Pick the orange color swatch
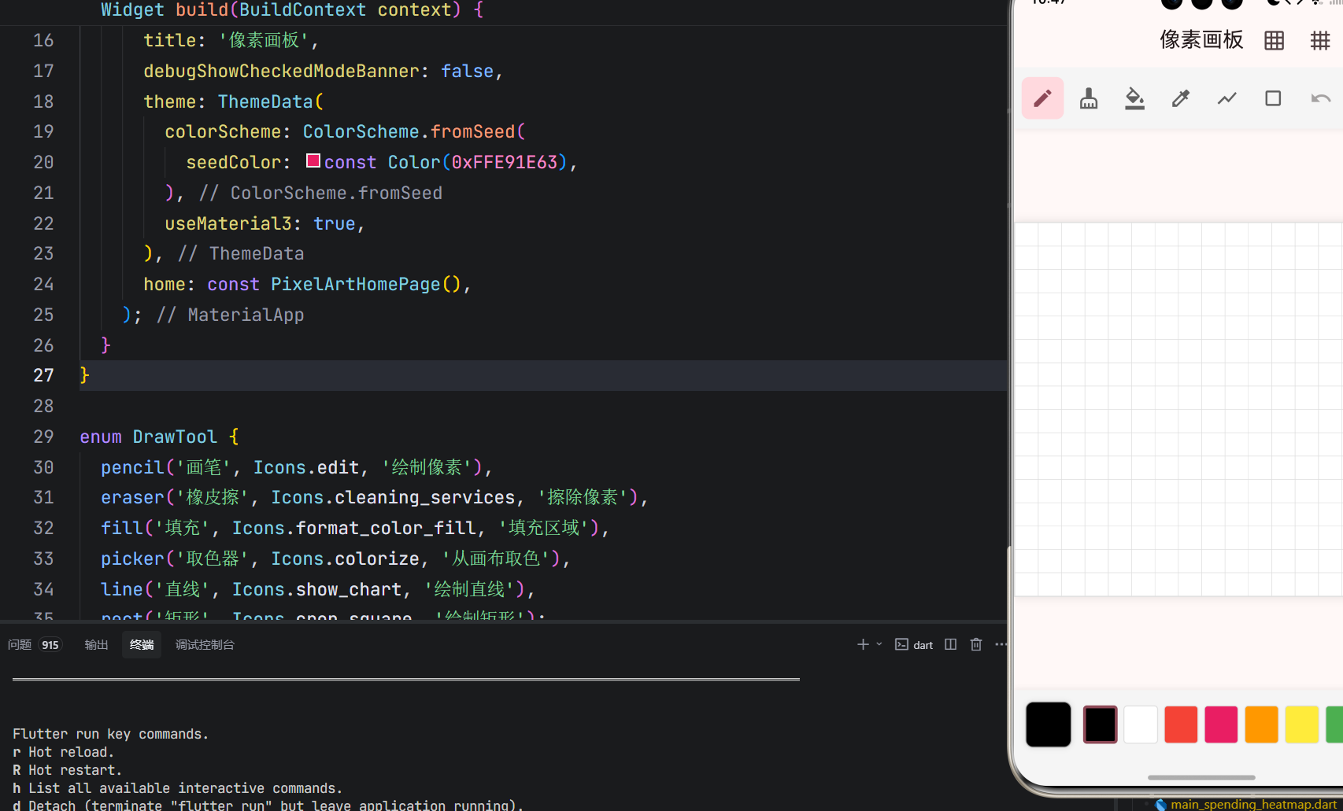Screen dimensions: 1343x811 [1261, 724]
